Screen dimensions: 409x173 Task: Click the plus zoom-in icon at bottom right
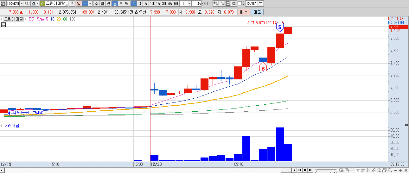click(401, 170)
